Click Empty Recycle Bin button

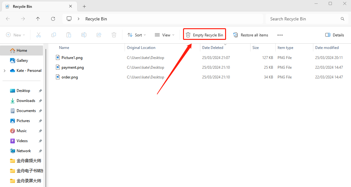(x=204, y=35)
